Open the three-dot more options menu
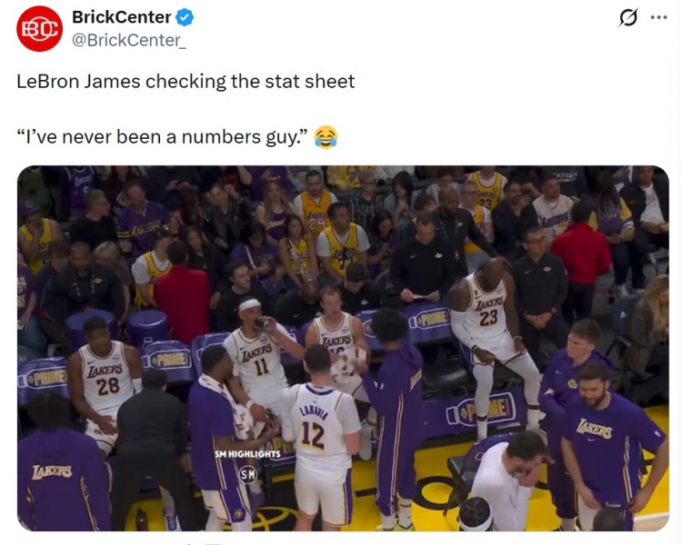The image size is (682, 545). click(x=658, y=17)
